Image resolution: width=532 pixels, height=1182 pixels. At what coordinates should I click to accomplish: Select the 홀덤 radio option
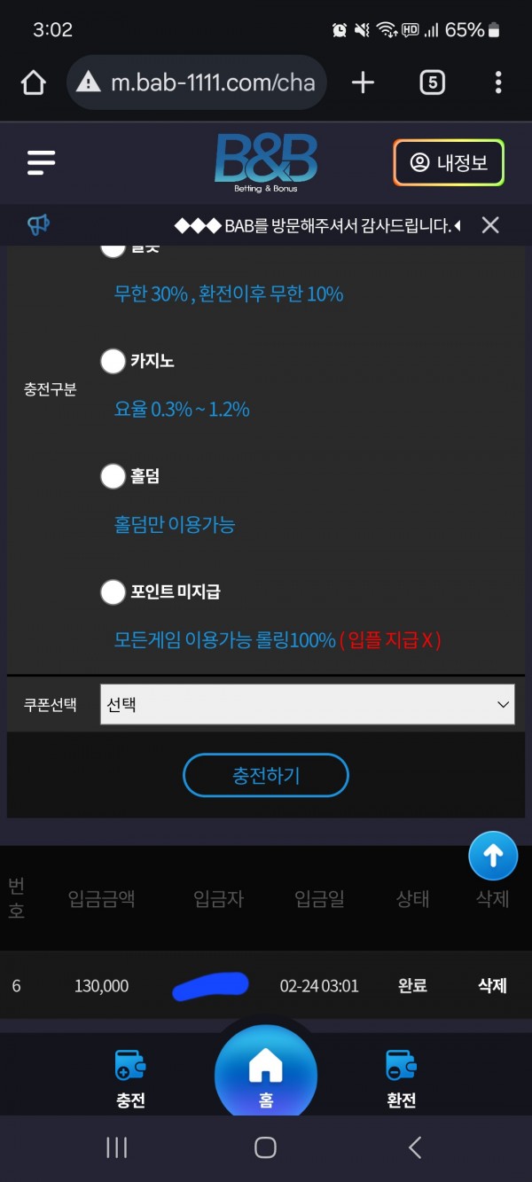click(x=113, y=476)
